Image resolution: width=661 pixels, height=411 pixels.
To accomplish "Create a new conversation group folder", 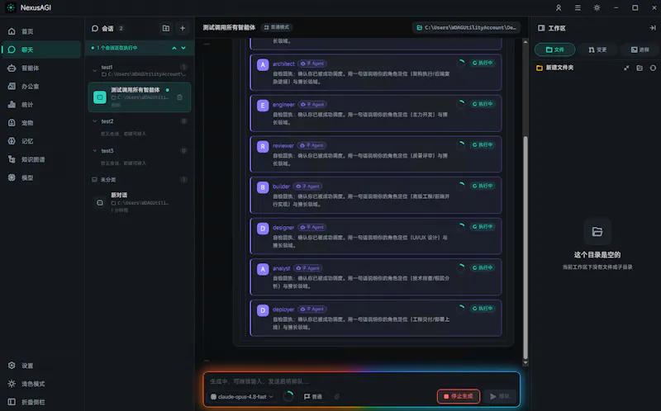I will pyautogui.click(x=166, y=28).
